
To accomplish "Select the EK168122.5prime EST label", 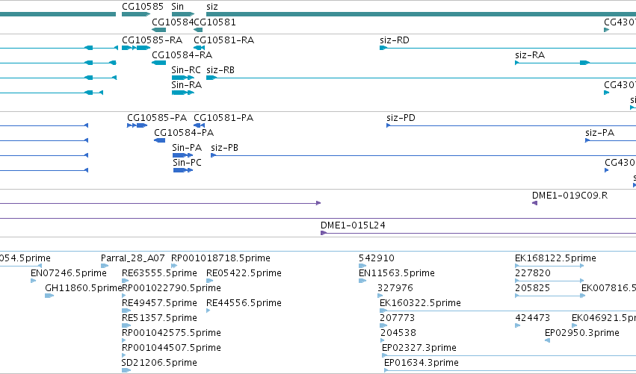I will (x=555, y=258).
